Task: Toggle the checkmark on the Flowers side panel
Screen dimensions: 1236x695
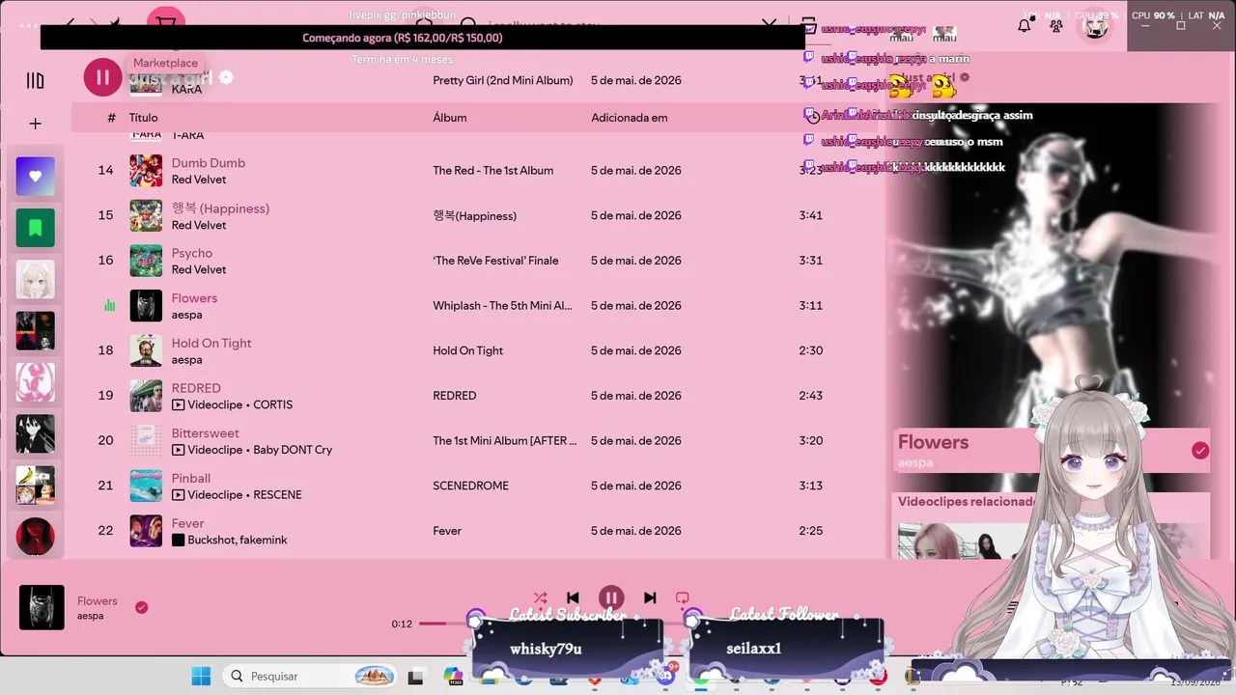Action: (1200, 451)
